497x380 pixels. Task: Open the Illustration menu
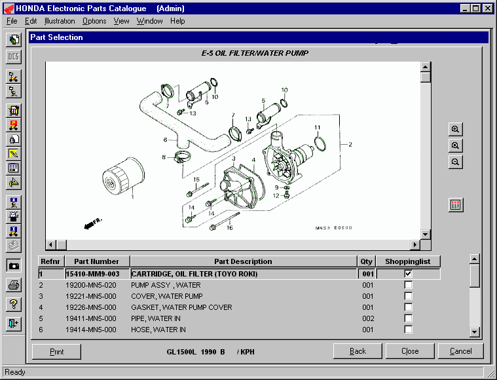click(x=60, y=21)
